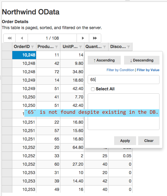167x196 pixels.
Task: Go to previous page
Action: (x=22, y=38)
